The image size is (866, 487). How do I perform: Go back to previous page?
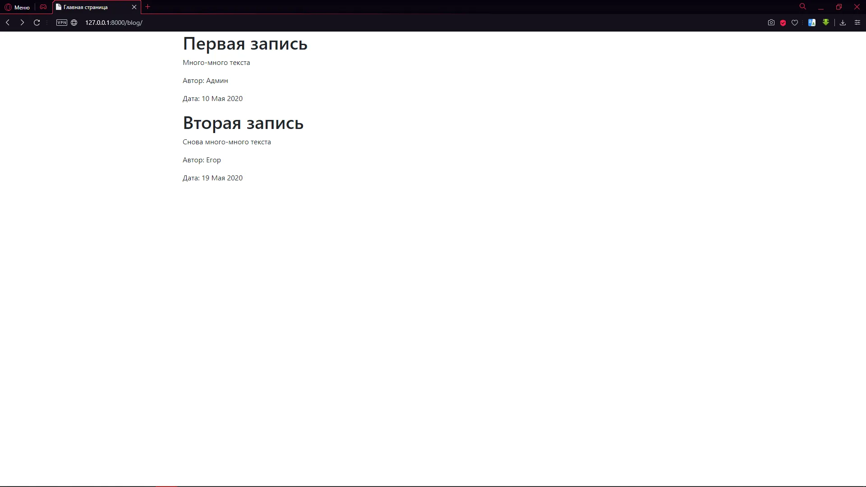coord(8,23)
